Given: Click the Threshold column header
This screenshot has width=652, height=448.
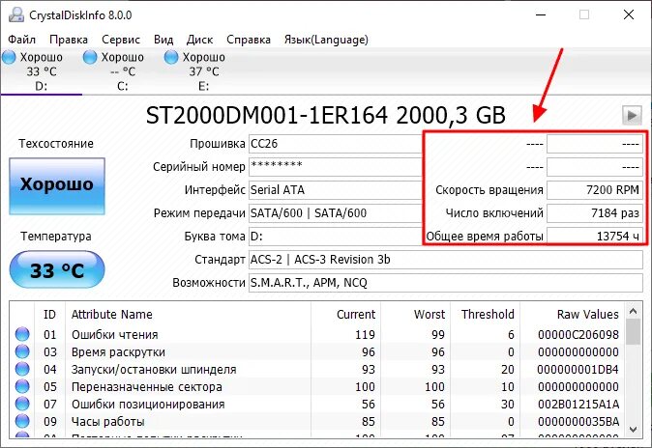Looking at the screenshot, I should pyautogui.click(x=485, y=315).
